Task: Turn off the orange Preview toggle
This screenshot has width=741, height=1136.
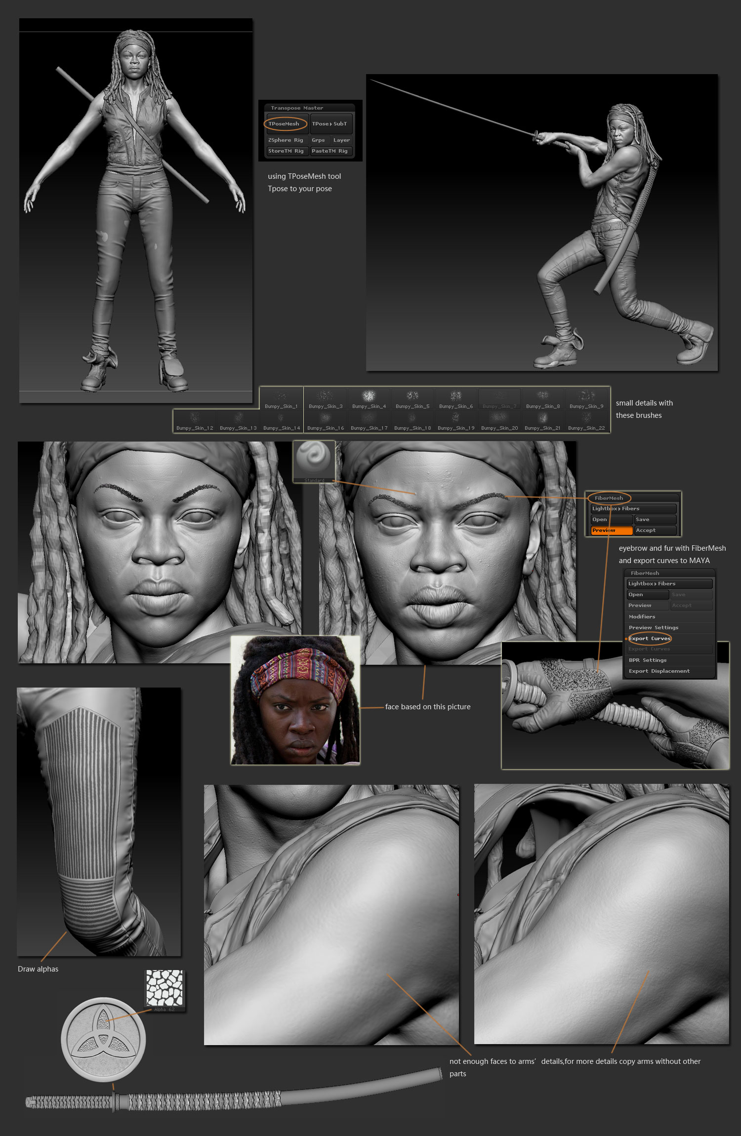Action: click(612, 530)
